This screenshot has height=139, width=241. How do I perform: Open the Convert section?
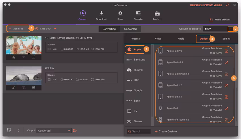click(83, 15)
